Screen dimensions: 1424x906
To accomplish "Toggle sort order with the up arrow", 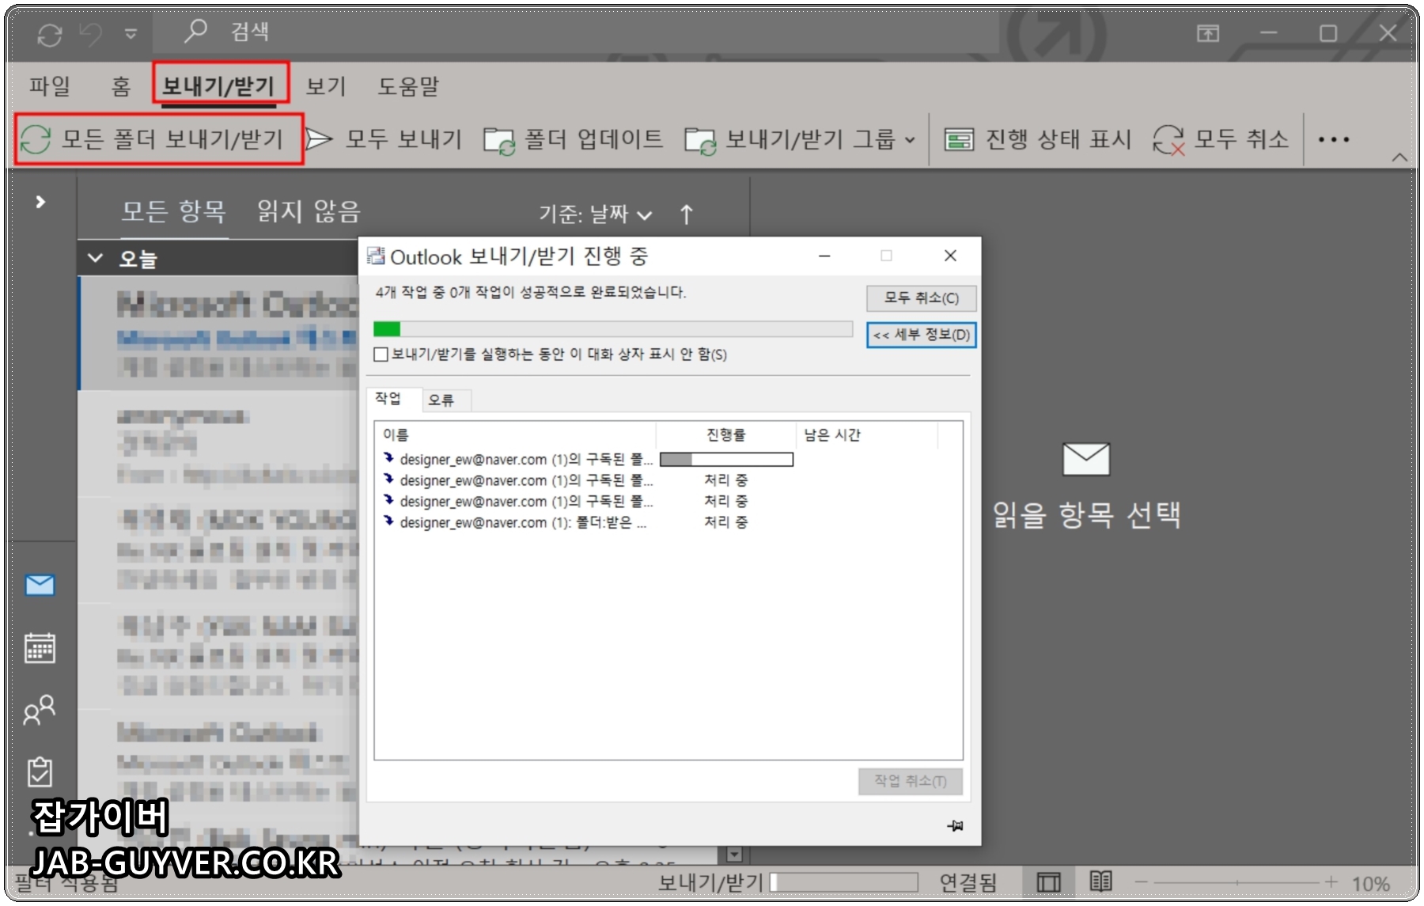I will (687, 214).
